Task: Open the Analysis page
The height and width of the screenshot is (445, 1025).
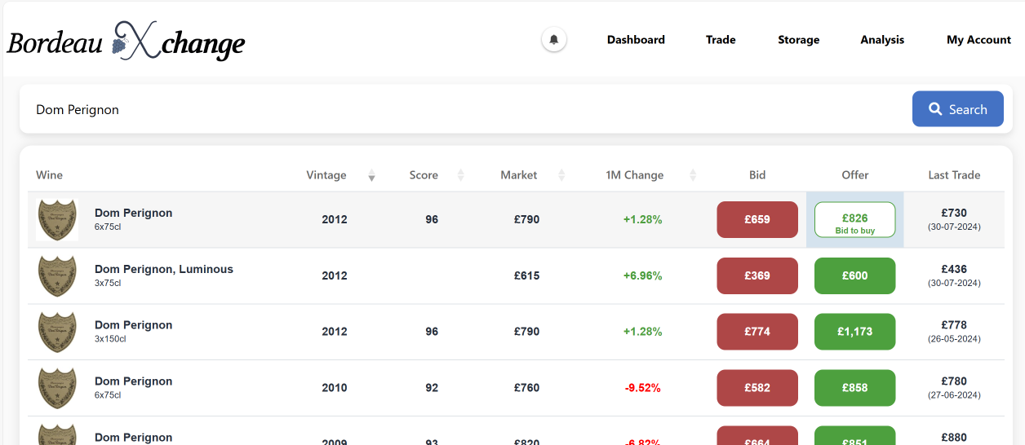Action: 882,39
